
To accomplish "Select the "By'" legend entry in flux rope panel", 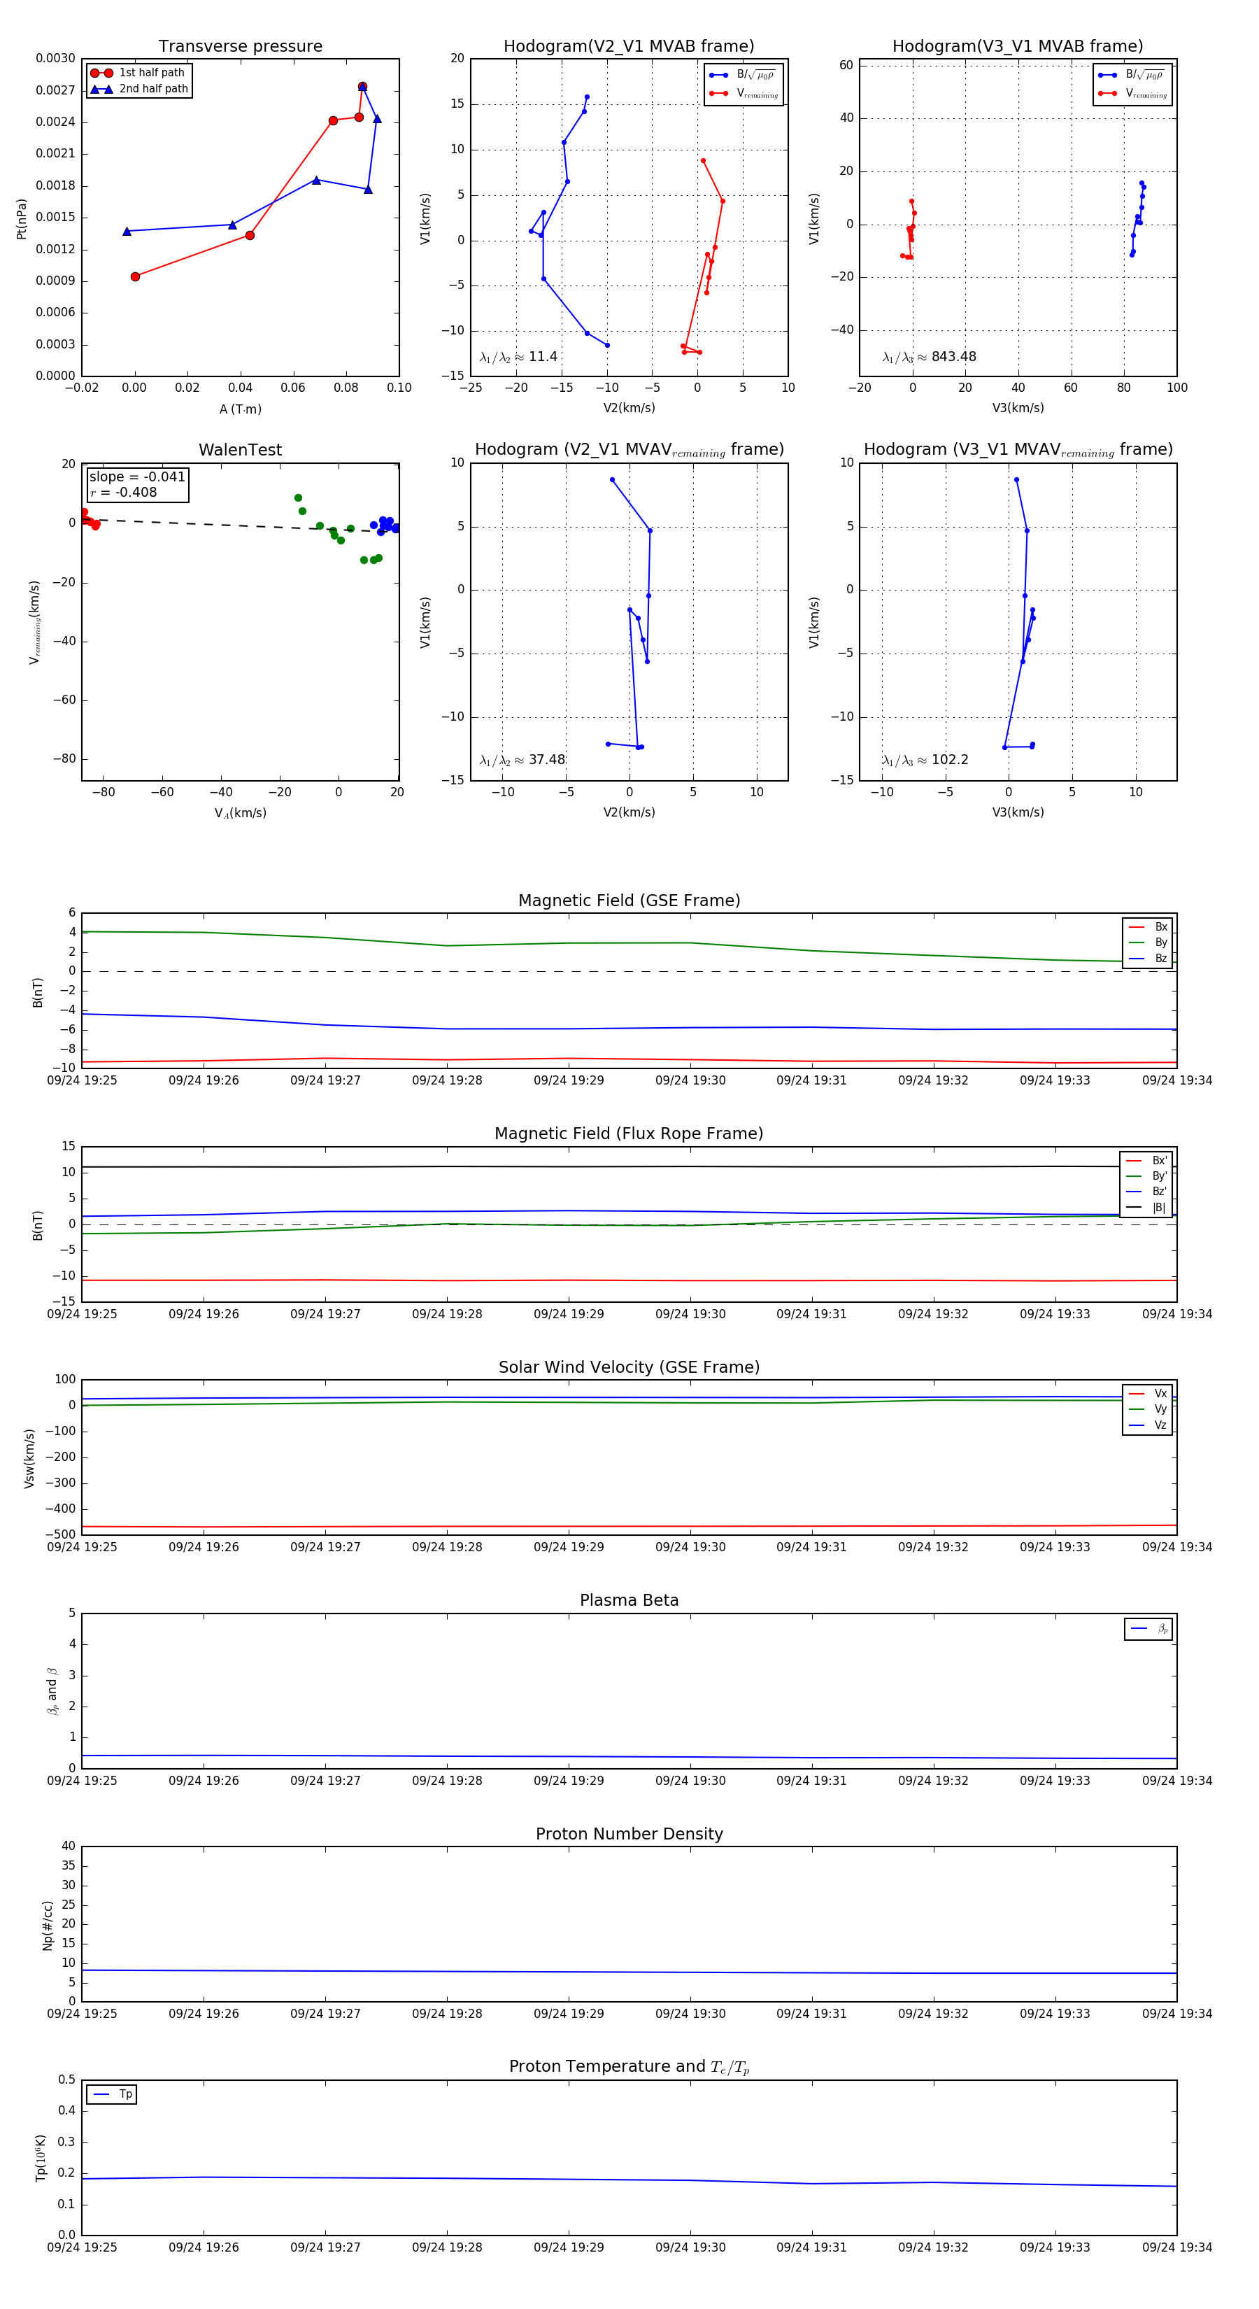I will [x=1147, y=1176].
